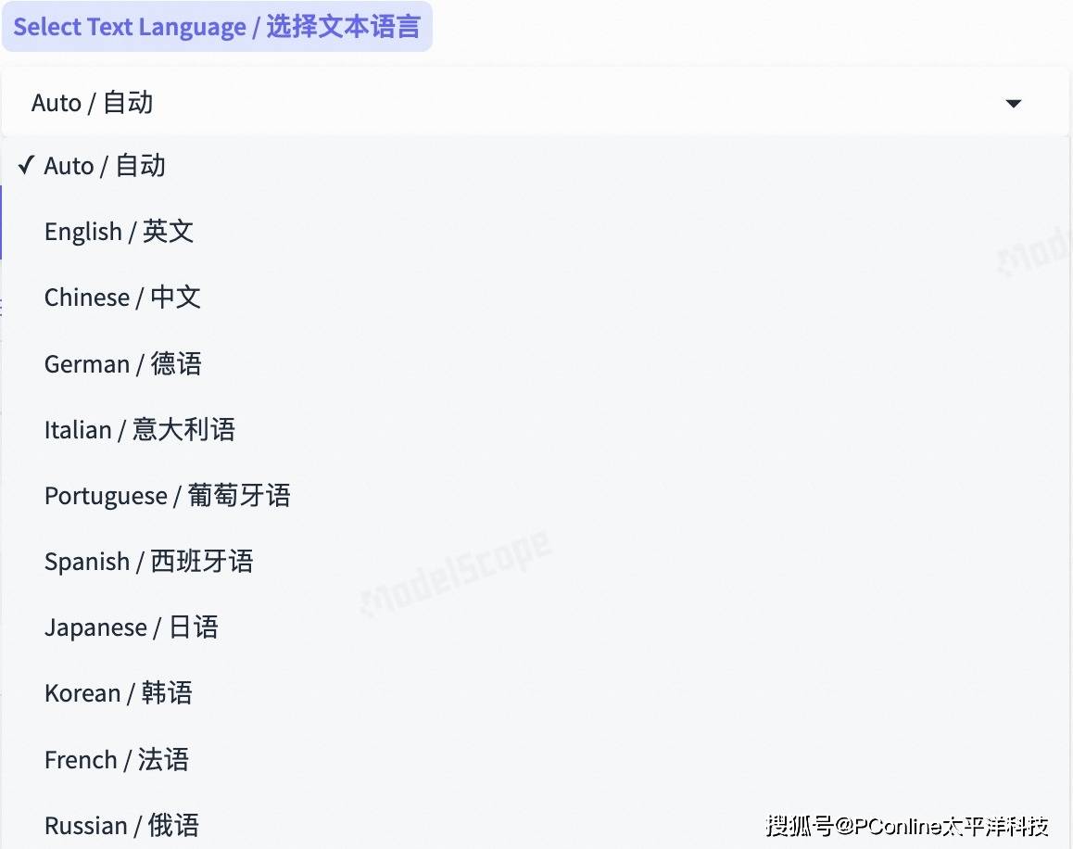Click the Chinese label 选择文本语言
This screenshot has height=849, width=1073.
(x=343, y=27)
